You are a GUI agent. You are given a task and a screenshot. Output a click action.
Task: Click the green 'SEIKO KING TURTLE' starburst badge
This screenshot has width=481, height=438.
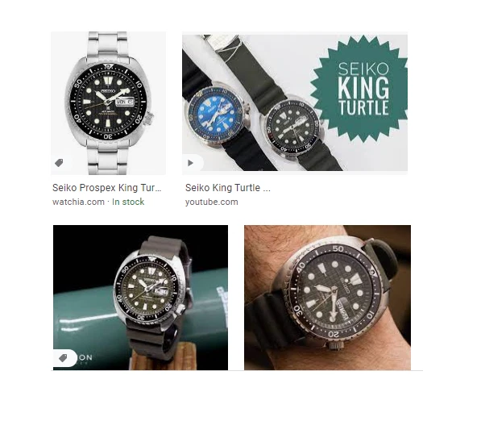tap(362, 89)
